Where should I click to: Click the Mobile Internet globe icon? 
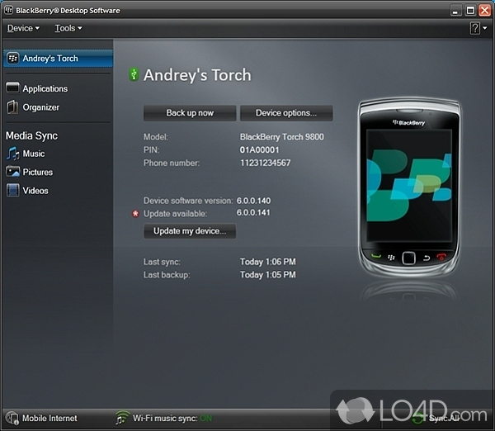(12, 419)
